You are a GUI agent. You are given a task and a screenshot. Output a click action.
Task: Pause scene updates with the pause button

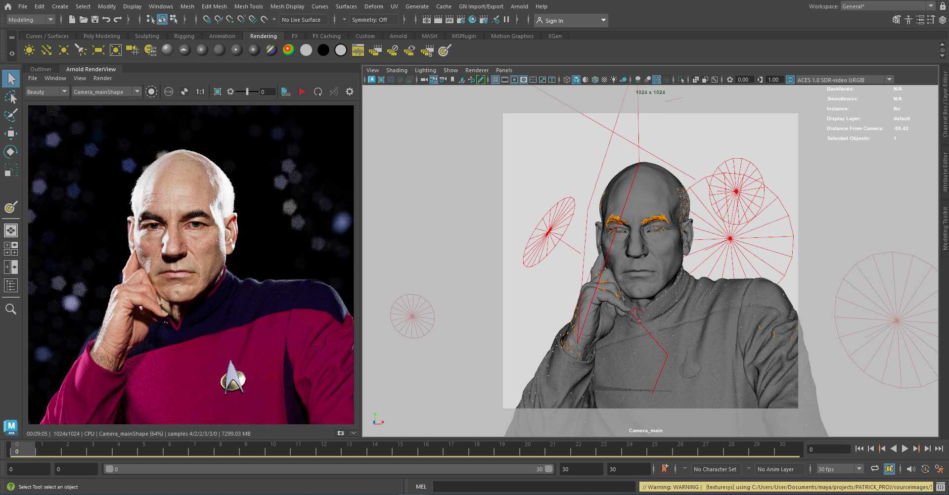[x=507, y=20]
